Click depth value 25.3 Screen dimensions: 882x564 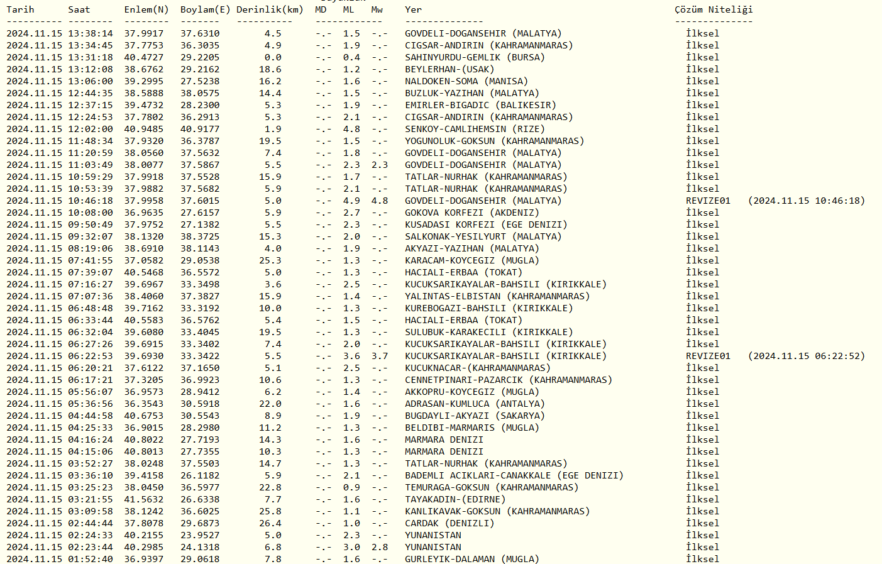click(x=270, y=260)
